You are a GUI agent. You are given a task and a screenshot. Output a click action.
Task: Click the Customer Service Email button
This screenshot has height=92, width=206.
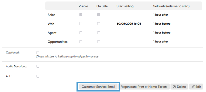[98, 87]
